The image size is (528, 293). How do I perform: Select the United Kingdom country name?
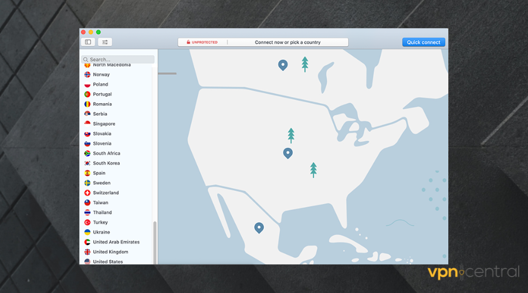[110, 251]
